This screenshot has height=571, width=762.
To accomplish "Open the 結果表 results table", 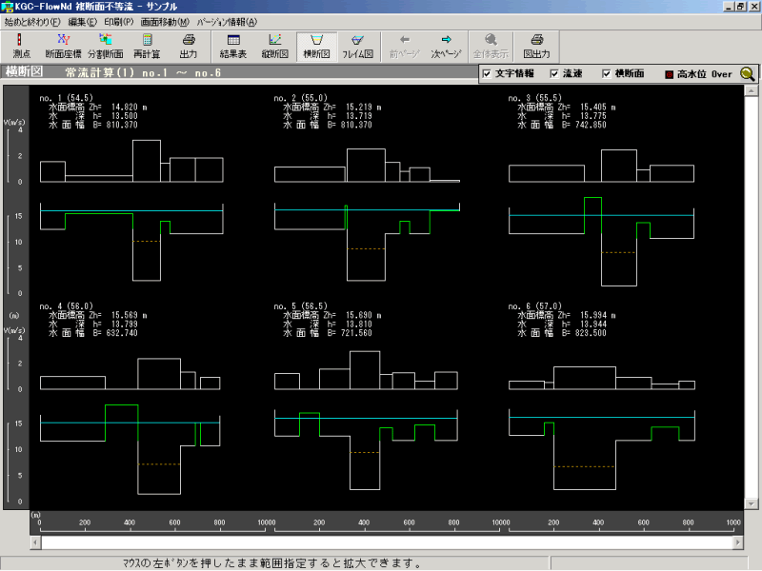I will point(233,45).
